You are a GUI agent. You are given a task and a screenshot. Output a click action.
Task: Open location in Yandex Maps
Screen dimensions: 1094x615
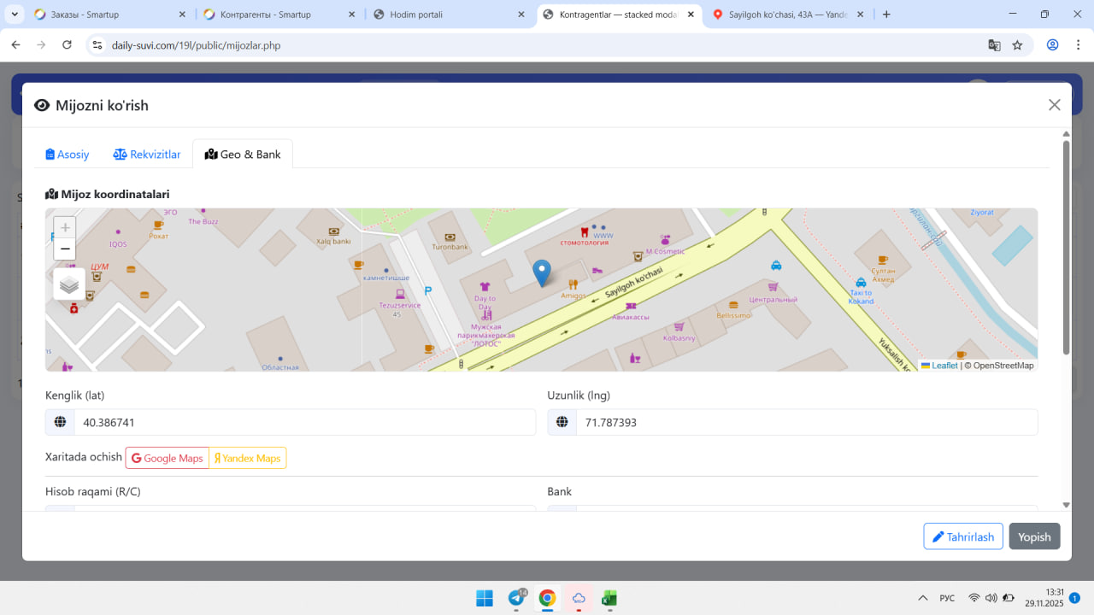(247, 458)
